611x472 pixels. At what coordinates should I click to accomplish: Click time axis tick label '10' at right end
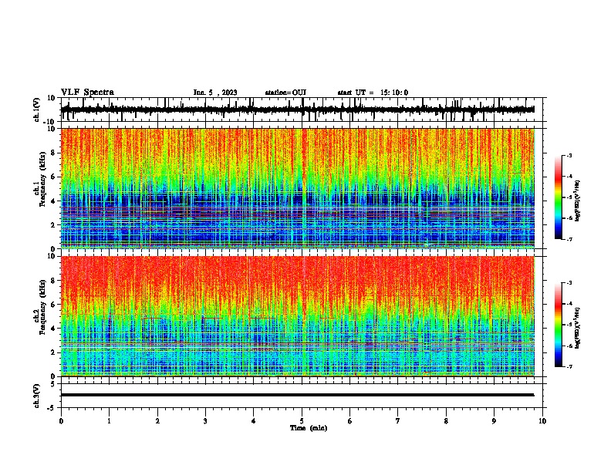coord(542,421)
